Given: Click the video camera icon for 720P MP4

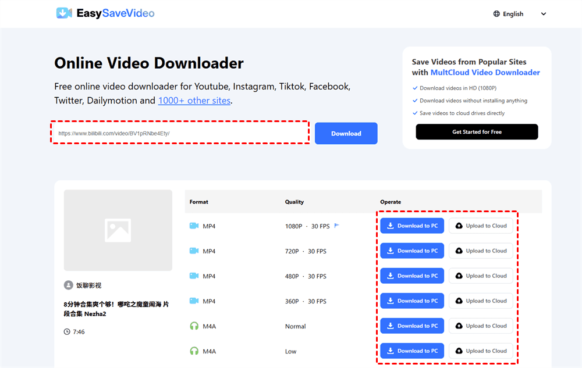Looking at the screenshot, I should coord(194,251).
